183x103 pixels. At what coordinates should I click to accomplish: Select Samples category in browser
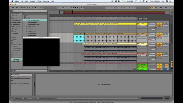coord(15,33)
